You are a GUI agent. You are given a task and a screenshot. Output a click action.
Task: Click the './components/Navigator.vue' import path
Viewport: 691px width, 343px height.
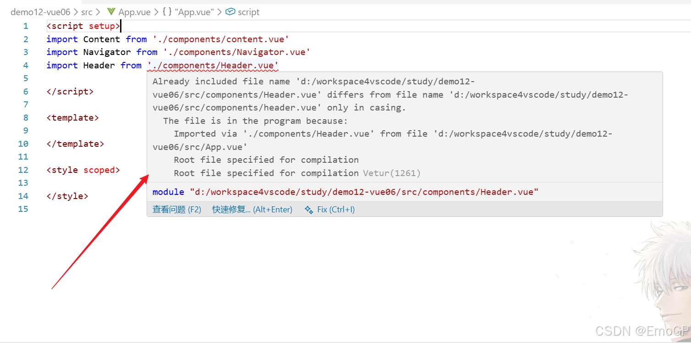(236, 52)
